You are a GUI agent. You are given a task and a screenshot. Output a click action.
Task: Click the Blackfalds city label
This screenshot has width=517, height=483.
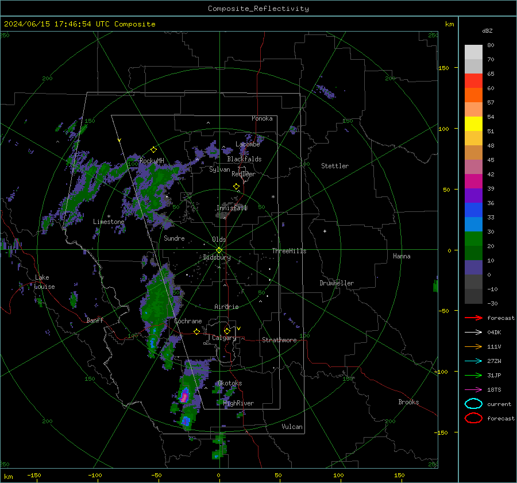tap(244, 159)
